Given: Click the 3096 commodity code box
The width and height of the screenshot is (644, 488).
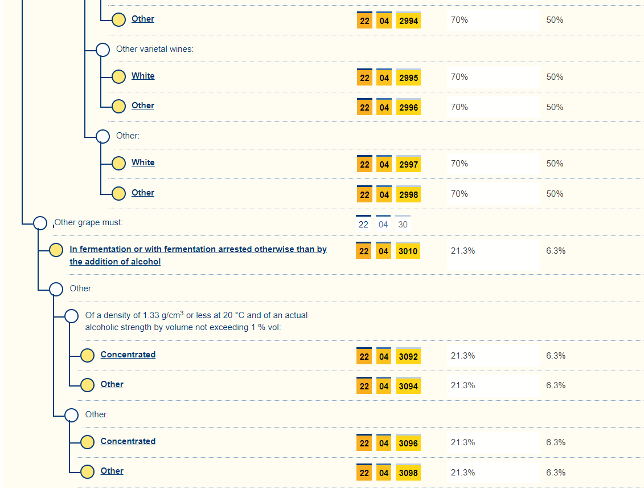Looking at the screenshot, I should pos(408,442).
